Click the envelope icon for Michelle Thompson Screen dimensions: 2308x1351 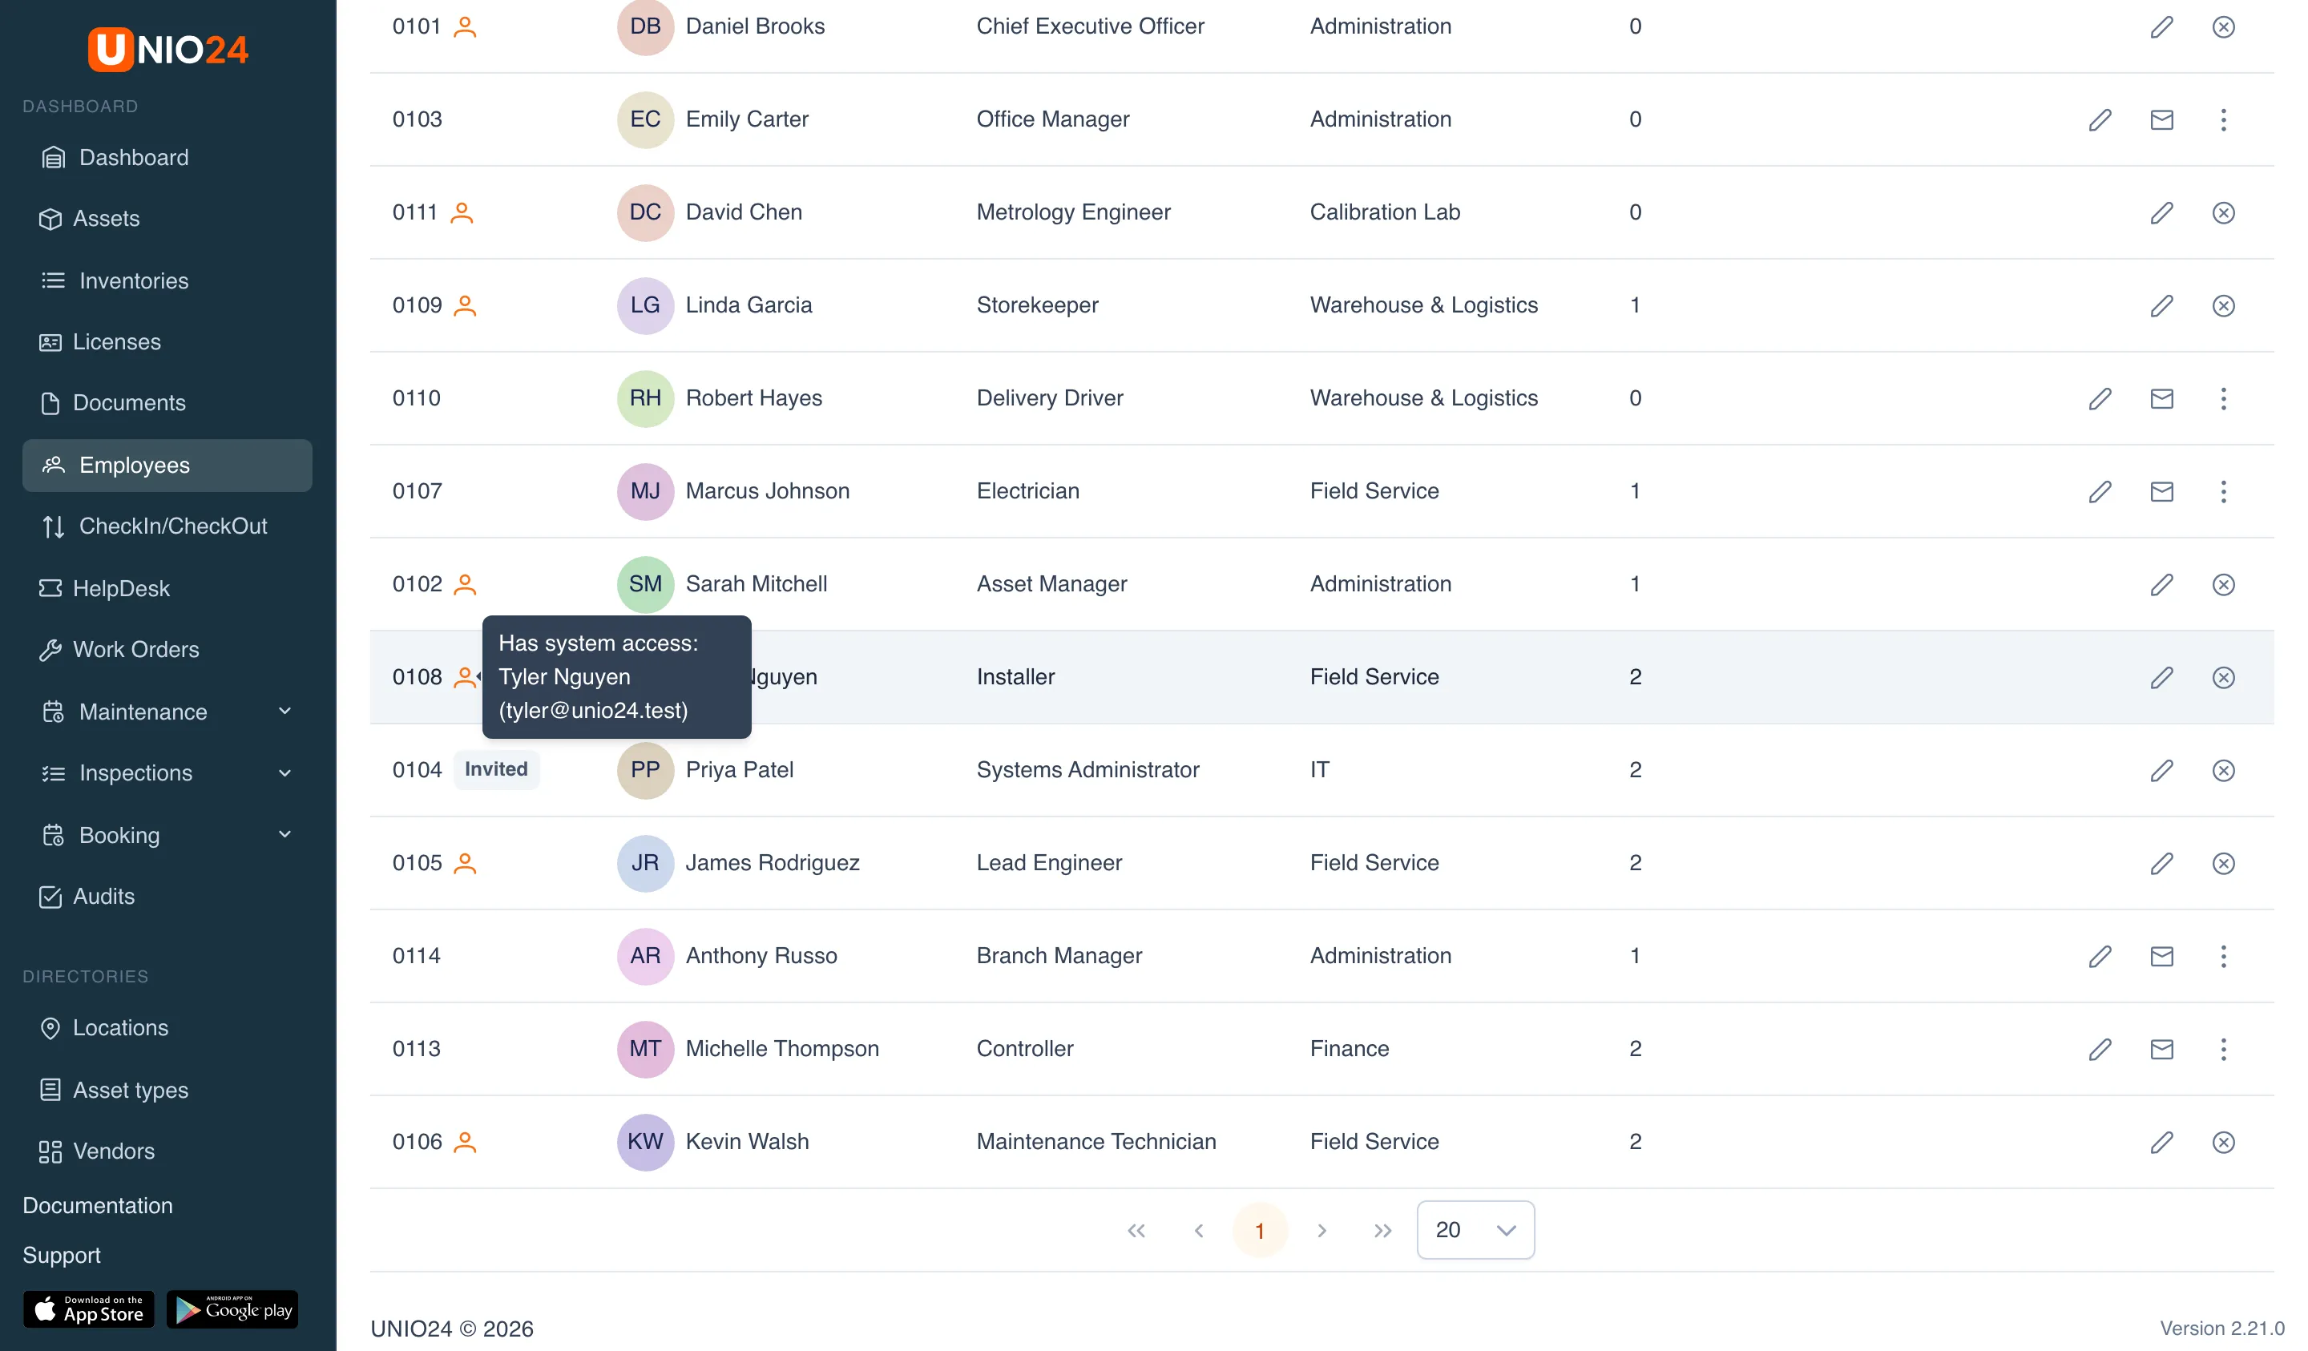[2161, 1050]
